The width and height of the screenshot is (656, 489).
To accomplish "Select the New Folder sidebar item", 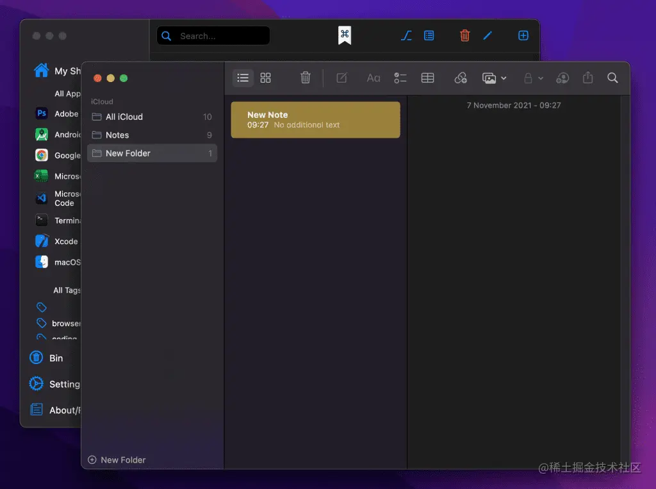I will click(x=152, y=153).
